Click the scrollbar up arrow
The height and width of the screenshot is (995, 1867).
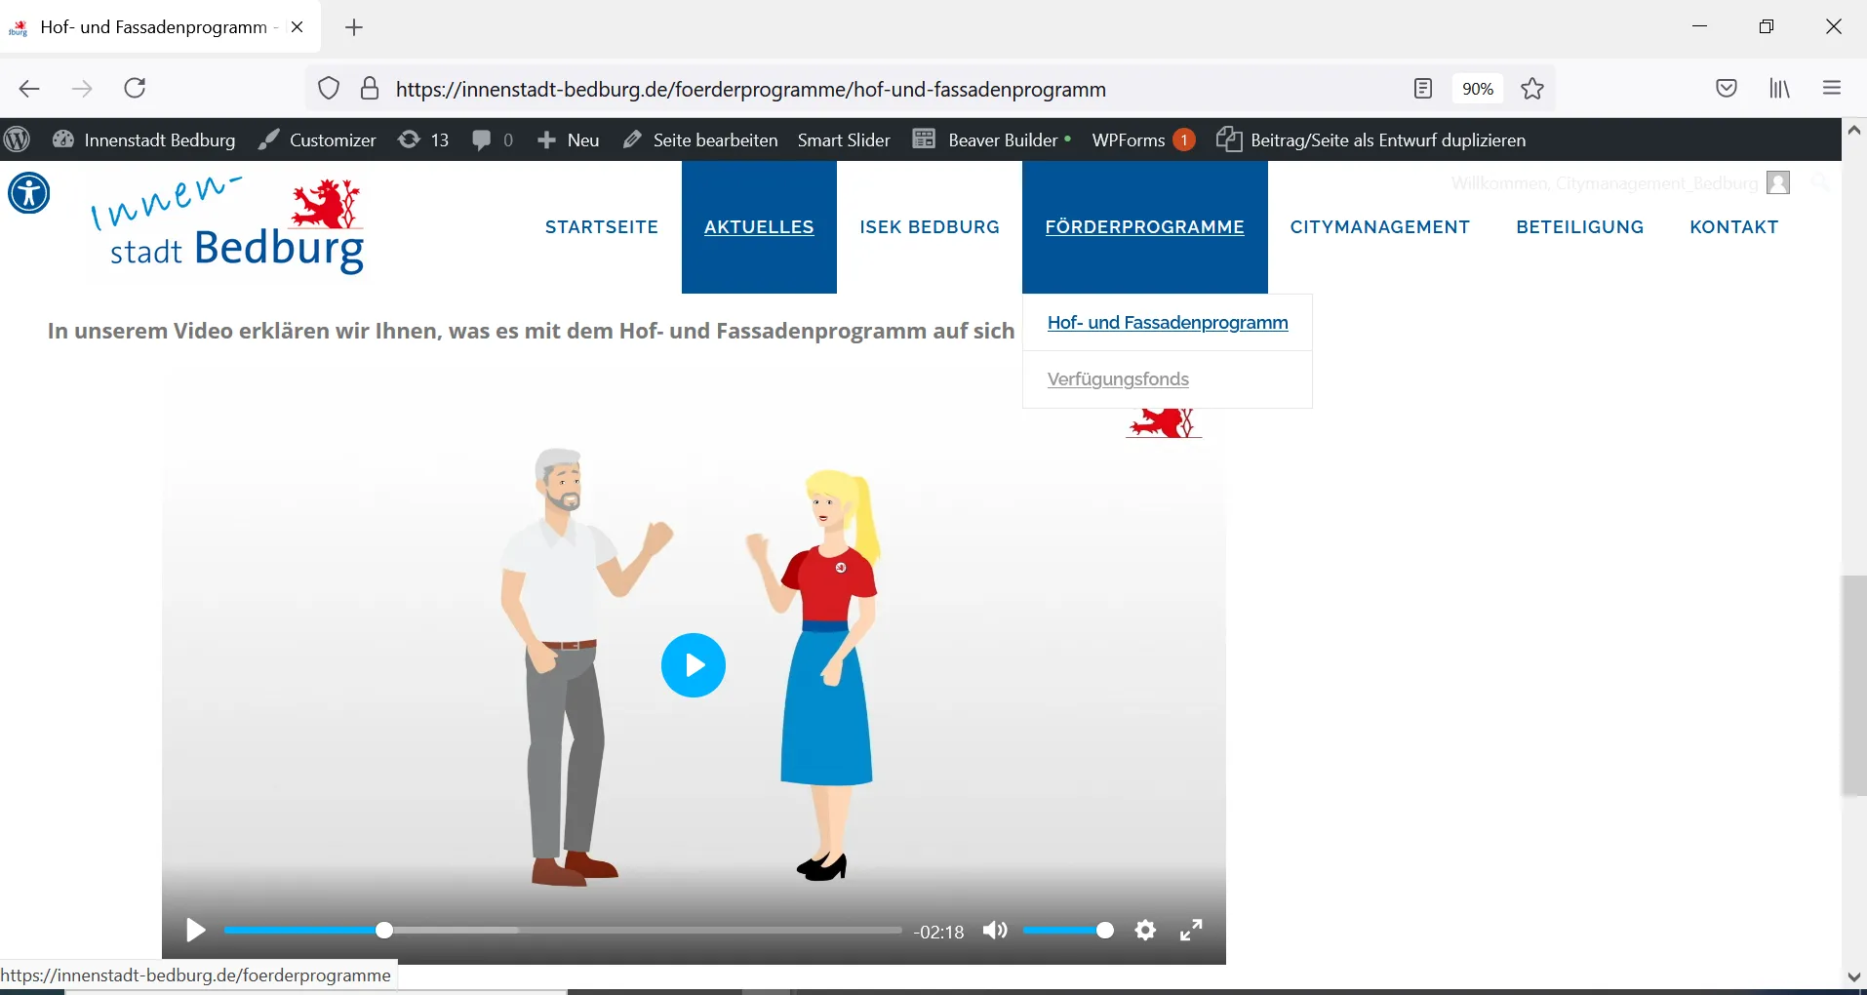pos(1854,130)
